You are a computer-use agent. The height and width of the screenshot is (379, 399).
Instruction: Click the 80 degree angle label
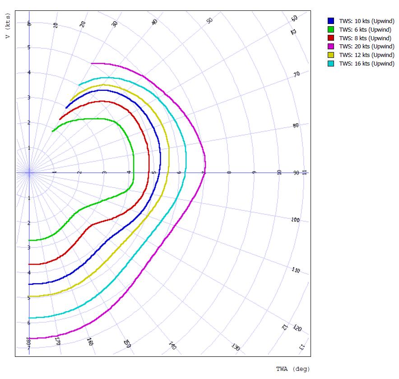296,125
